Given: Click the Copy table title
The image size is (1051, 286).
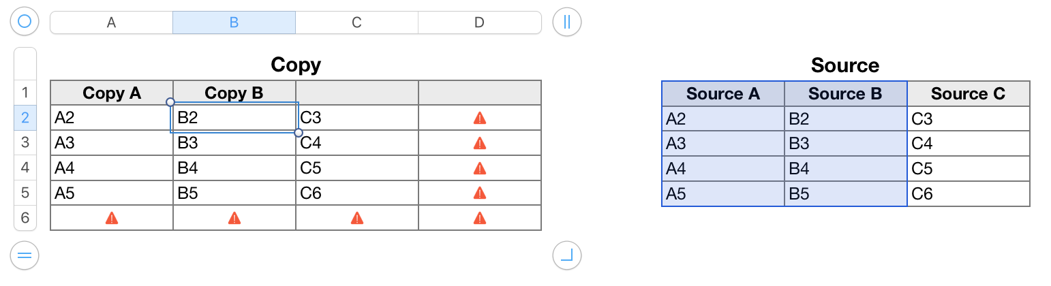Looking at the screenshot, I should (x=295, y=65).
